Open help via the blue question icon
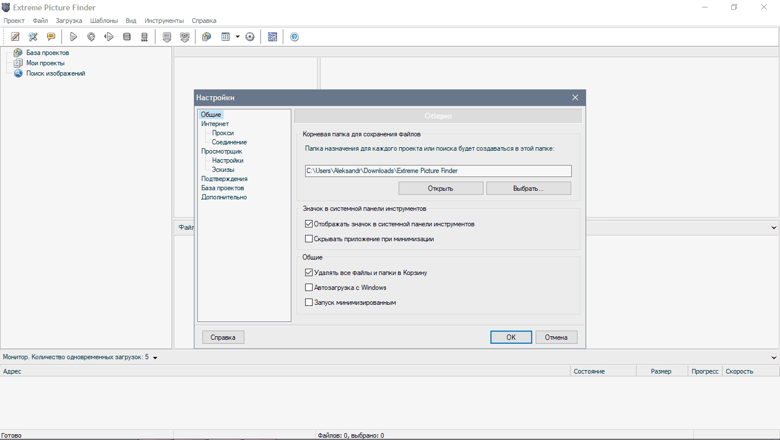 pyautogui.click(x=295, y=37)
